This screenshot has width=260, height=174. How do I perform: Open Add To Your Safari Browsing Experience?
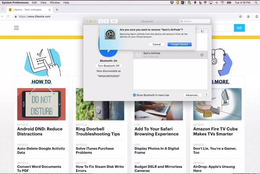(157, 131)
